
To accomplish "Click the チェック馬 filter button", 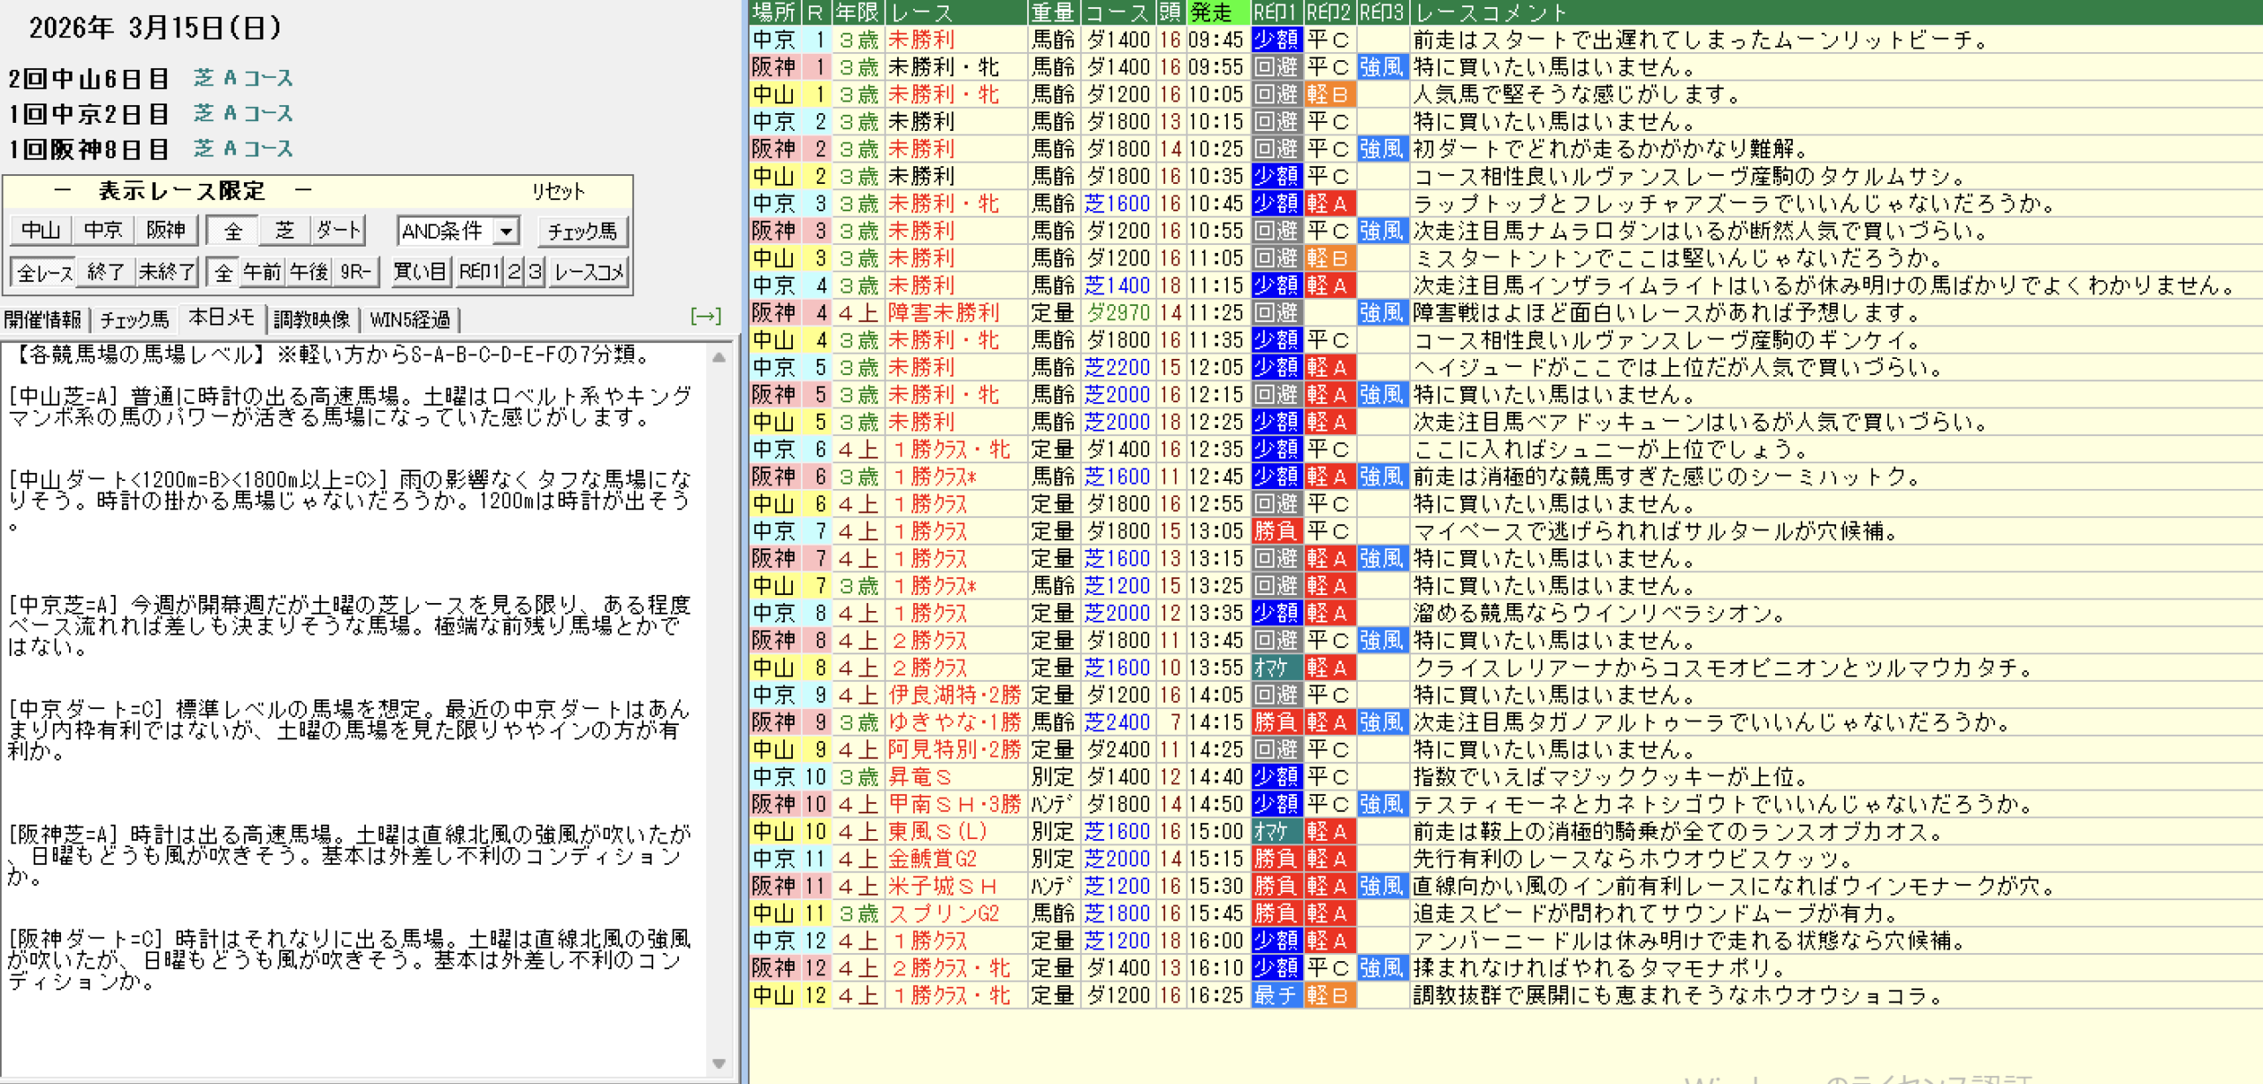I will pos(582,232).
